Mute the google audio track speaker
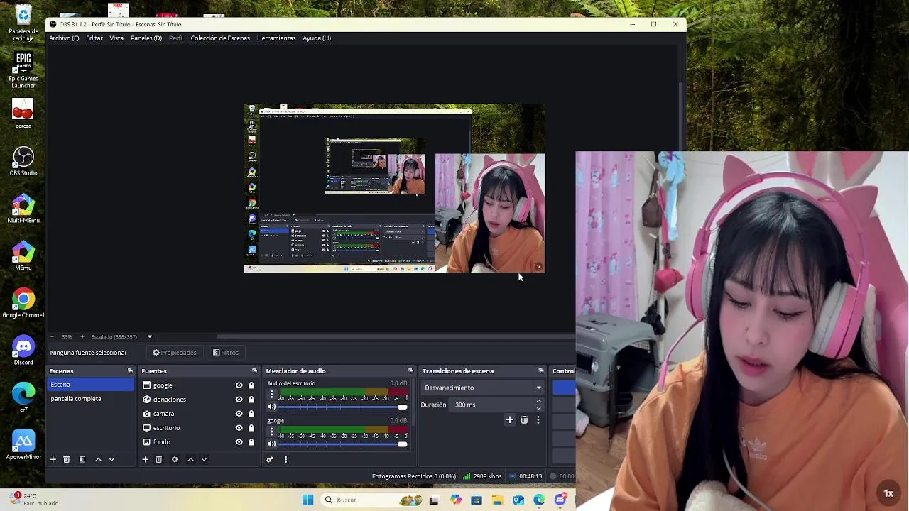This screenshot has width=909, height=511. coord(271,444)
